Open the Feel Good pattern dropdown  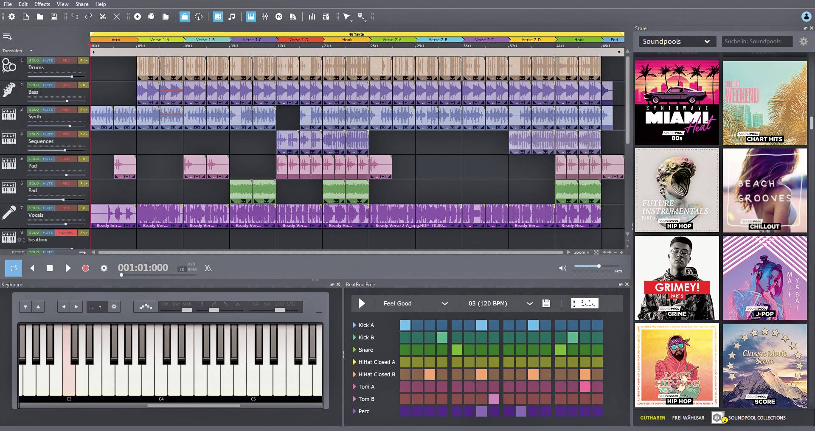(445, 303)
